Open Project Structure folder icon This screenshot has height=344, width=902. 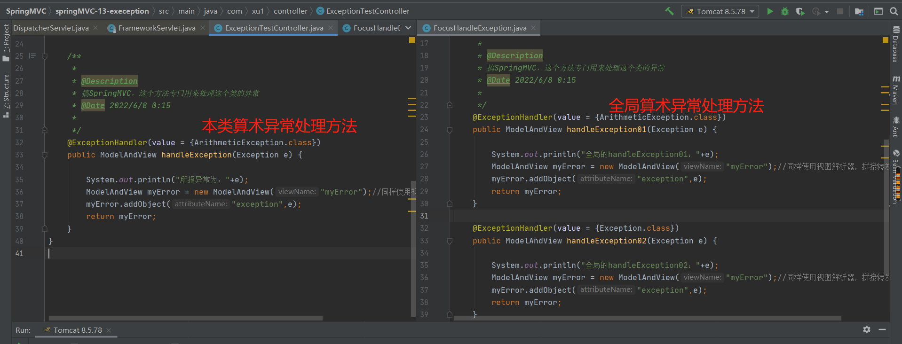coord(859,11)
